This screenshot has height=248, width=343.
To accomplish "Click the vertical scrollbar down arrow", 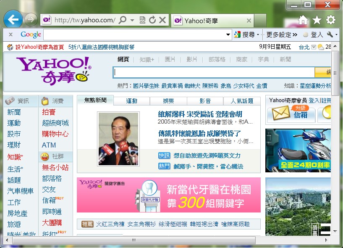I will tap(335, 231).
